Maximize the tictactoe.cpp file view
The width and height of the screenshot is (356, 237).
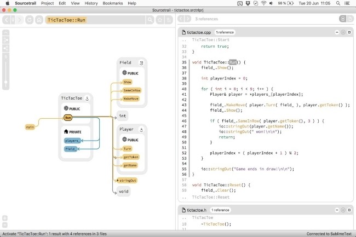point(349,32)
